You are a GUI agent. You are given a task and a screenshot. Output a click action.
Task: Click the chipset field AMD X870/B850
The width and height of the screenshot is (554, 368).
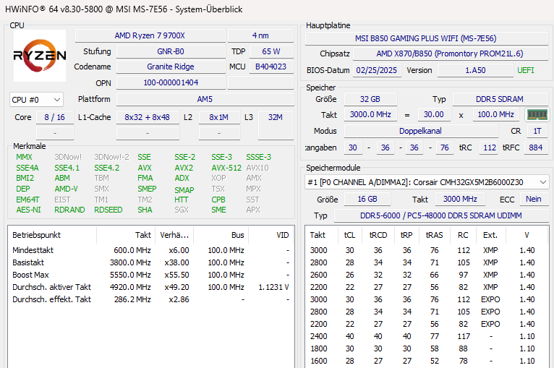450,54
